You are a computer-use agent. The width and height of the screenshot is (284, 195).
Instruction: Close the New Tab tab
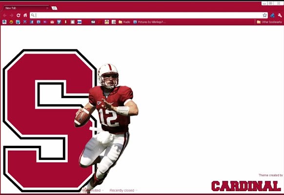pyautogui.click(x=47, y=8)
